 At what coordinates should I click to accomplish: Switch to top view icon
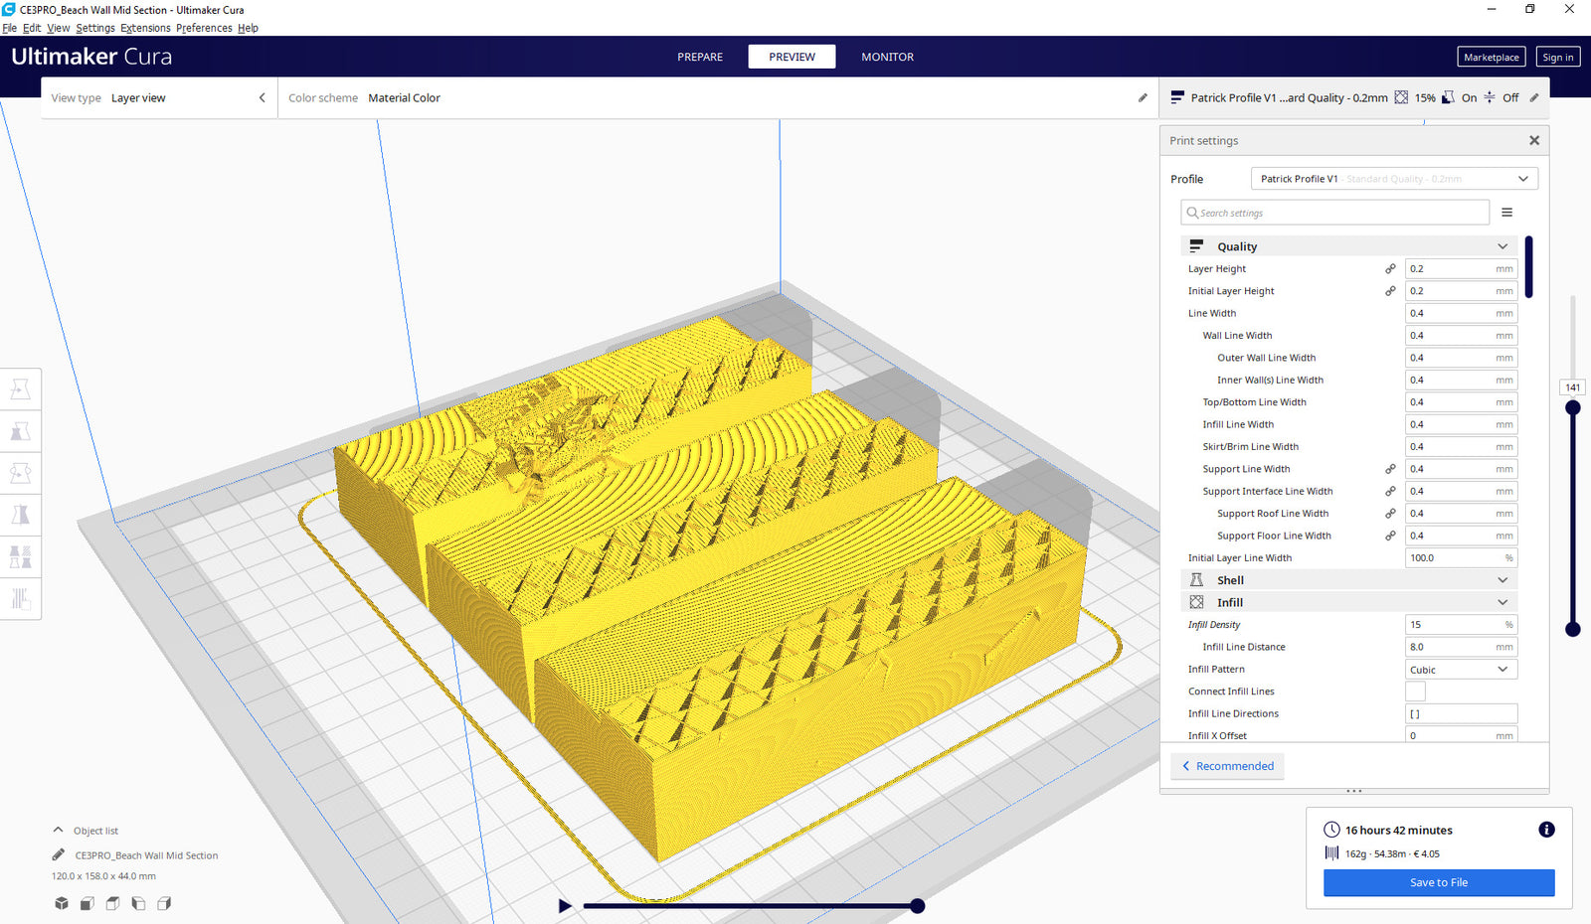click(113, 903)
